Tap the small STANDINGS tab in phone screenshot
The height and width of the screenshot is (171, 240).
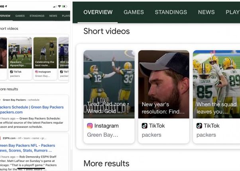coord(37,16)
